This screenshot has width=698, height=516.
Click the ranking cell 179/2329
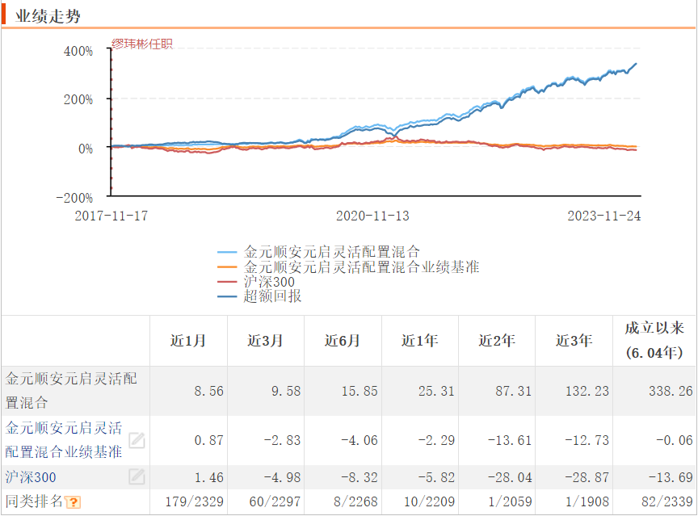(x=195, y=501)
